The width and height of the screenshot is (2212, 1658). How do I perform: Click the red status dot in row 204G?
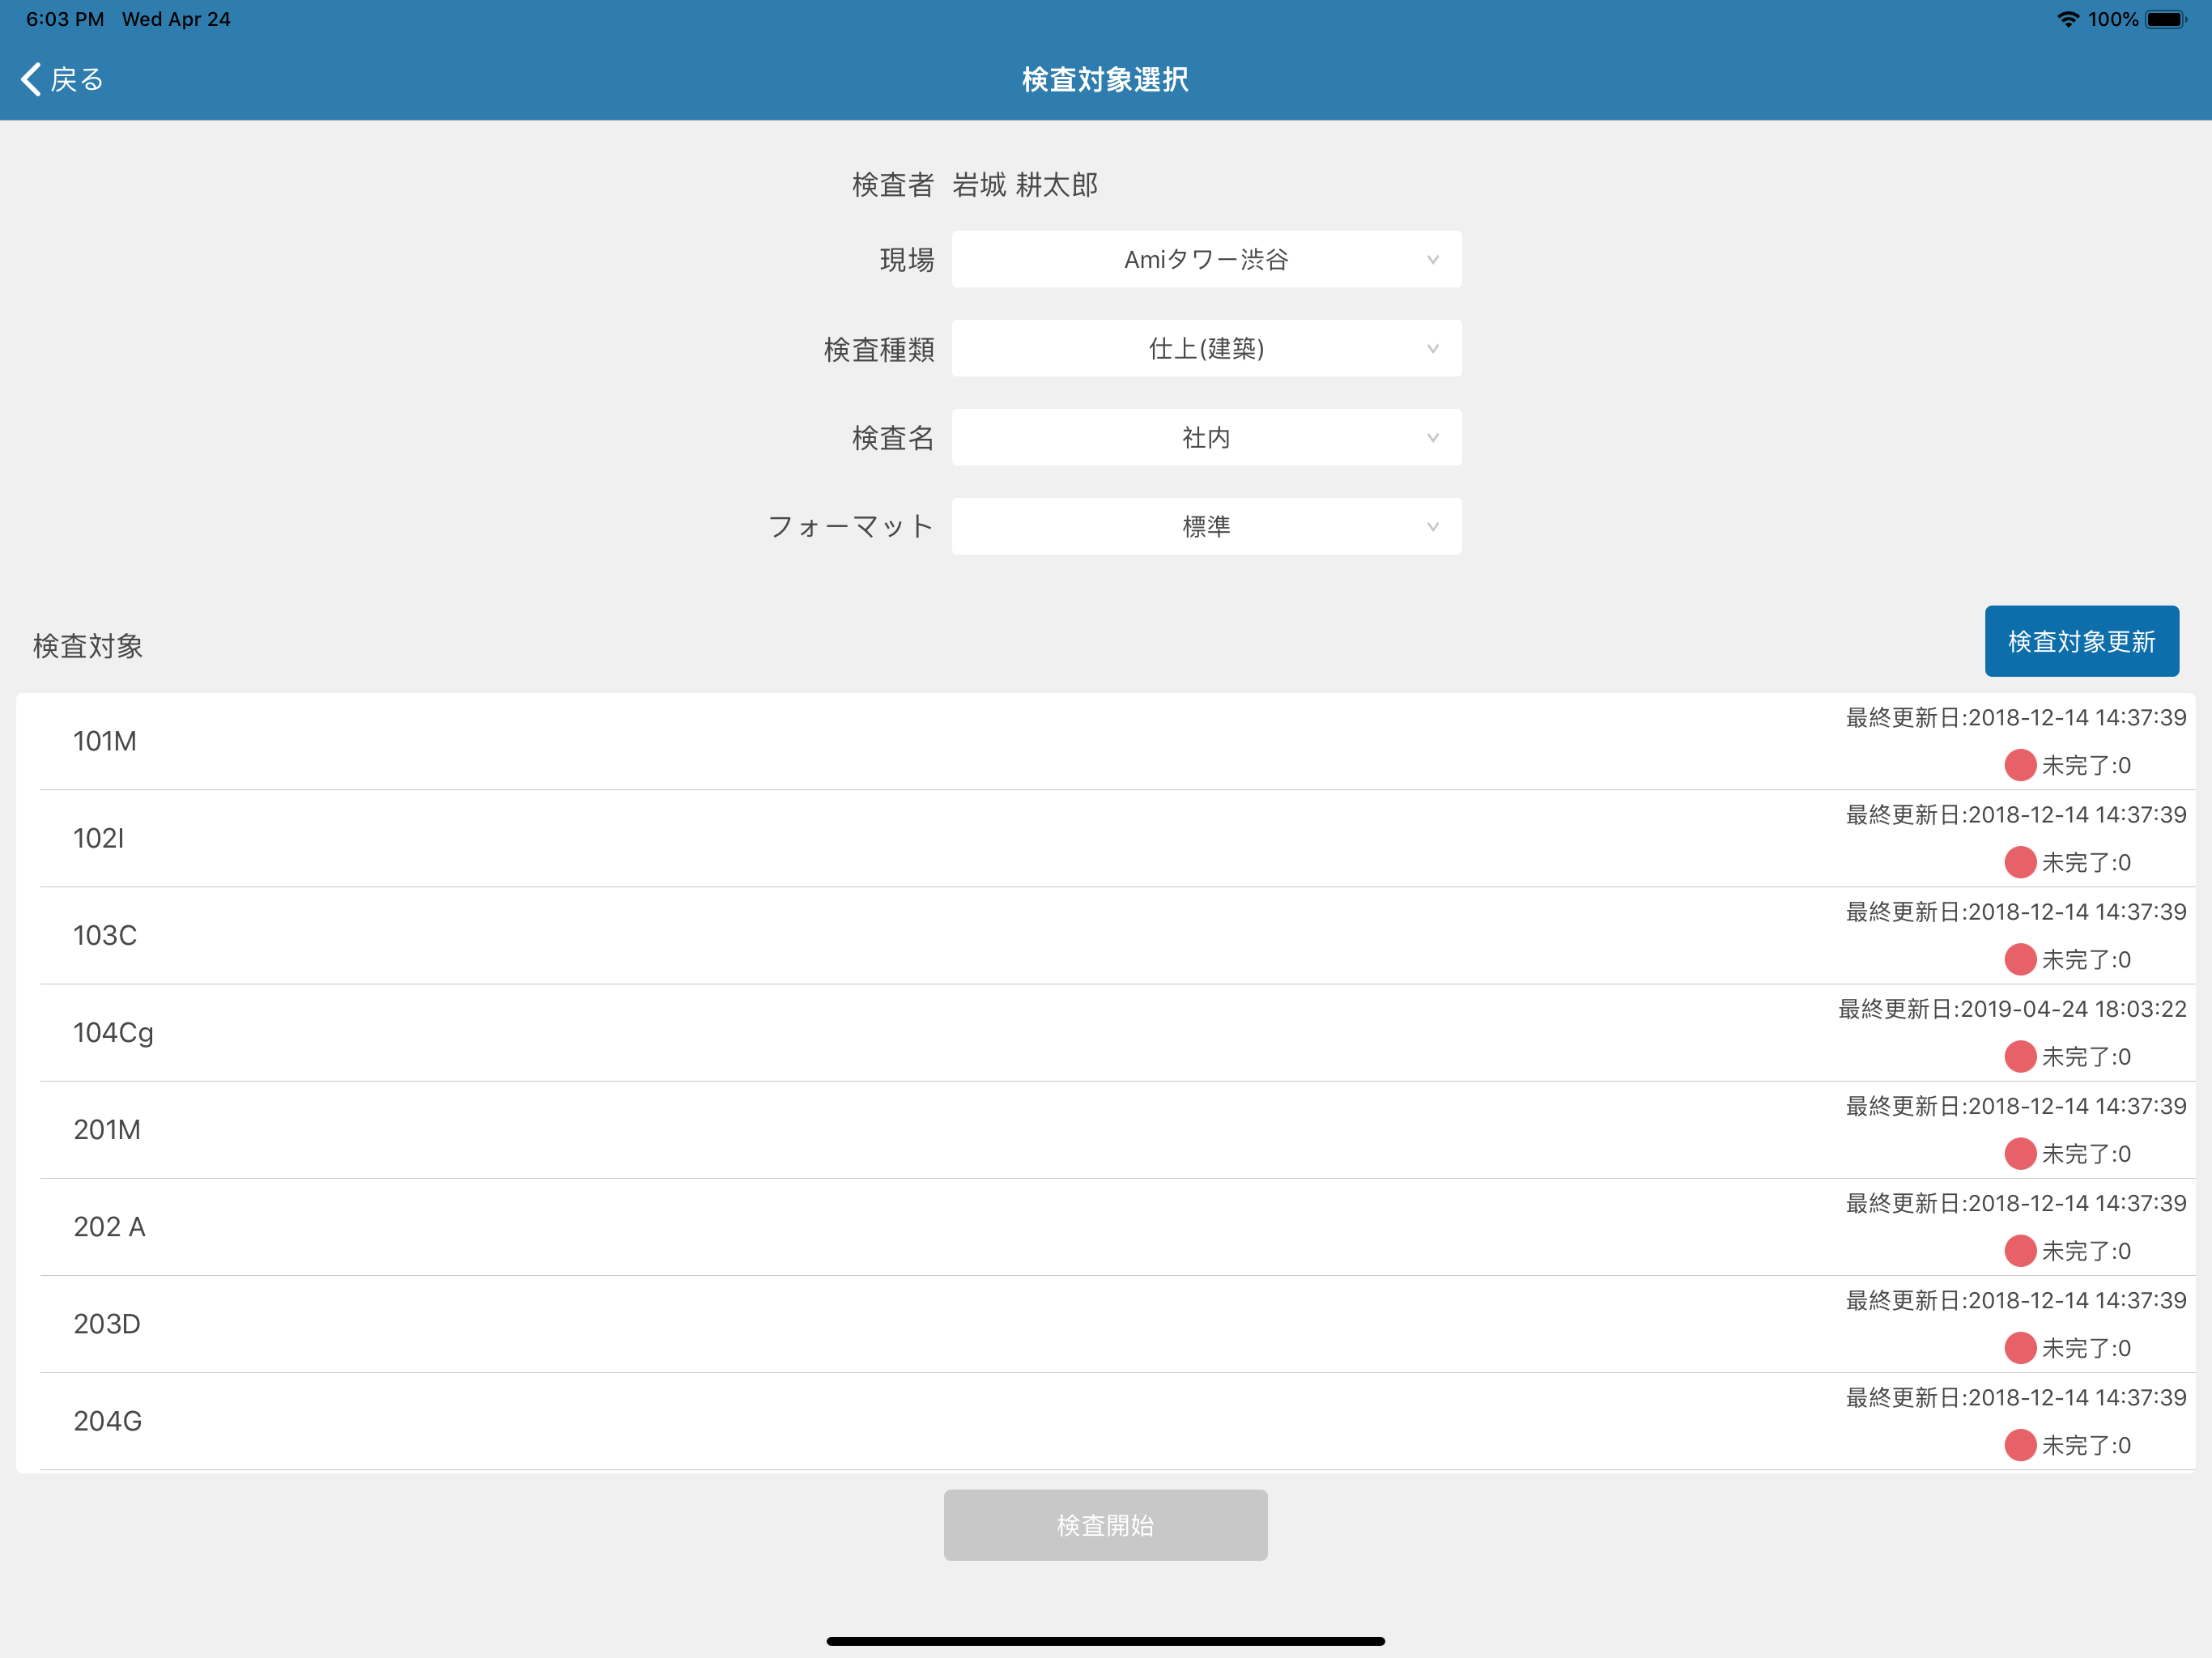[x=2020, y=1444]
